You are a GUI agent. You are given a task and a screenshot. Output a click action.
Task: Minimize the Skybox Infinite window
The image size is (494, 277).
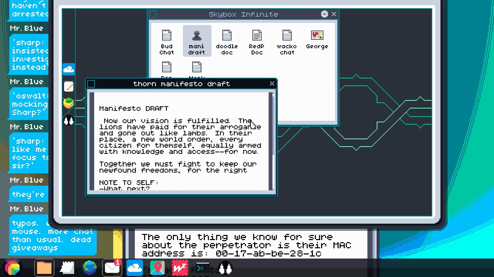324,14
